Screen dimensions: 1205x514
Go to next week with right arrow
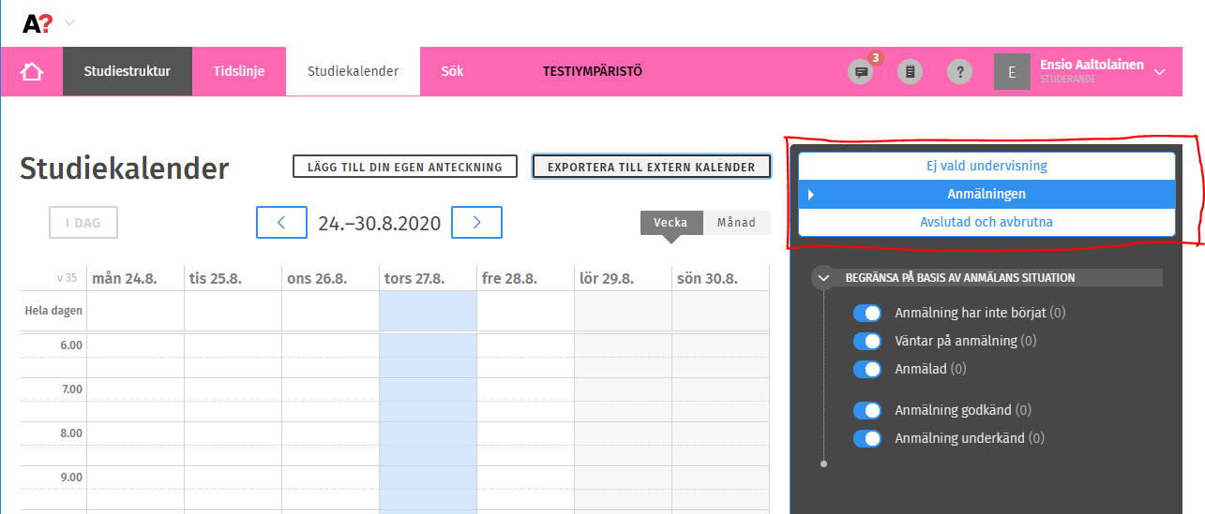(476, 223)
